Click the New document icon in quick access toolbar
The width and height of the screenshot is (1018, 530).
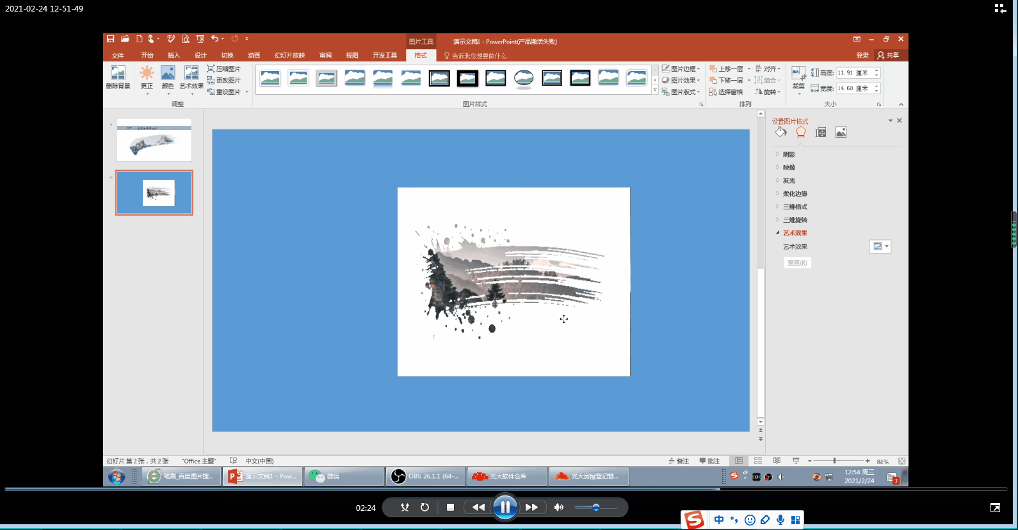139,39
